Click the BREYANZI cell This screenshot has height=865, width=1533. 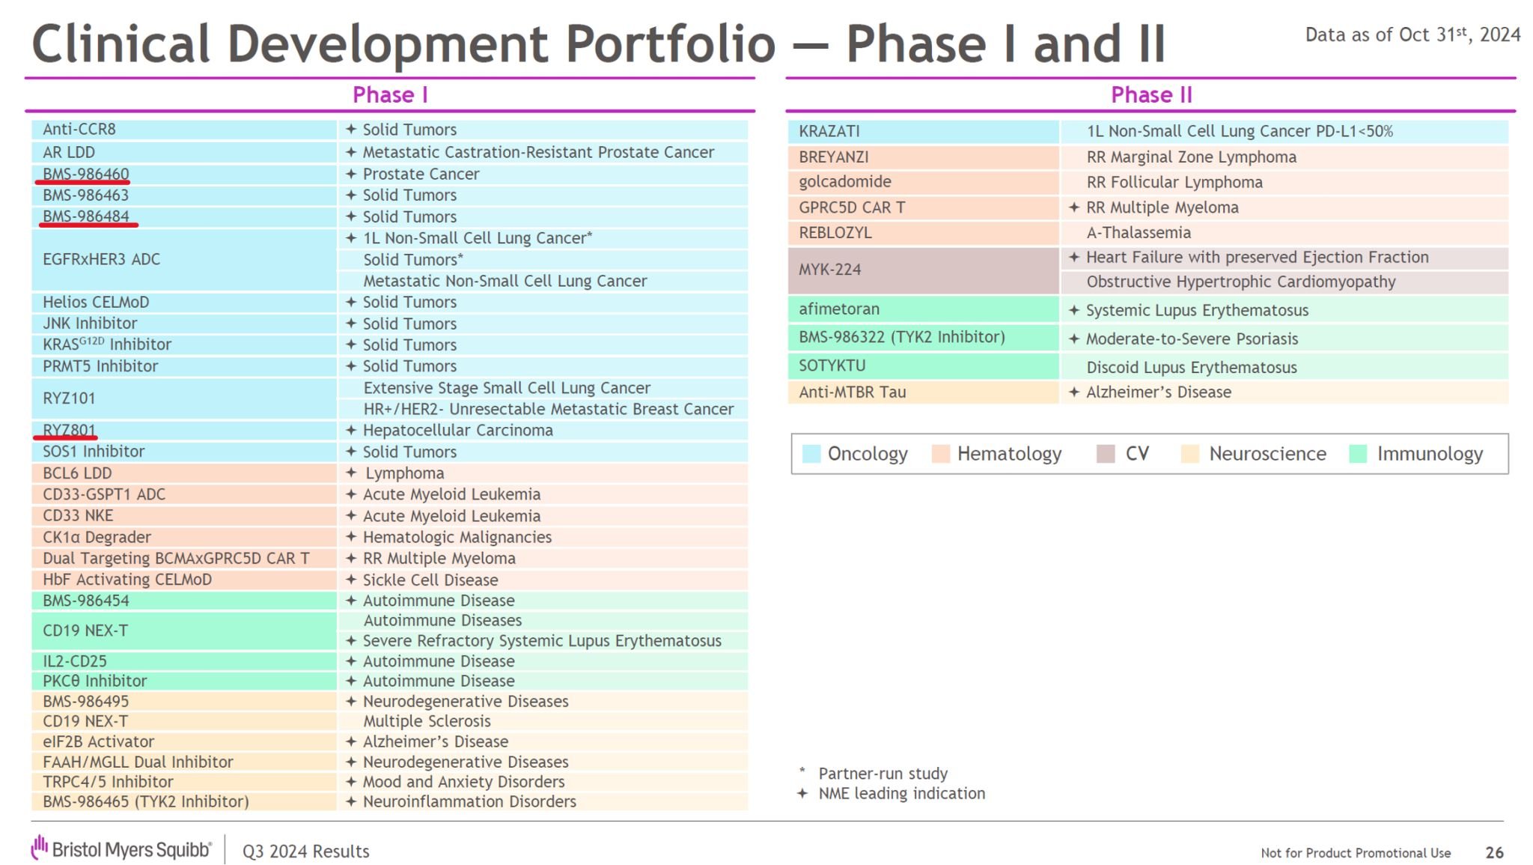pos(923,157)
